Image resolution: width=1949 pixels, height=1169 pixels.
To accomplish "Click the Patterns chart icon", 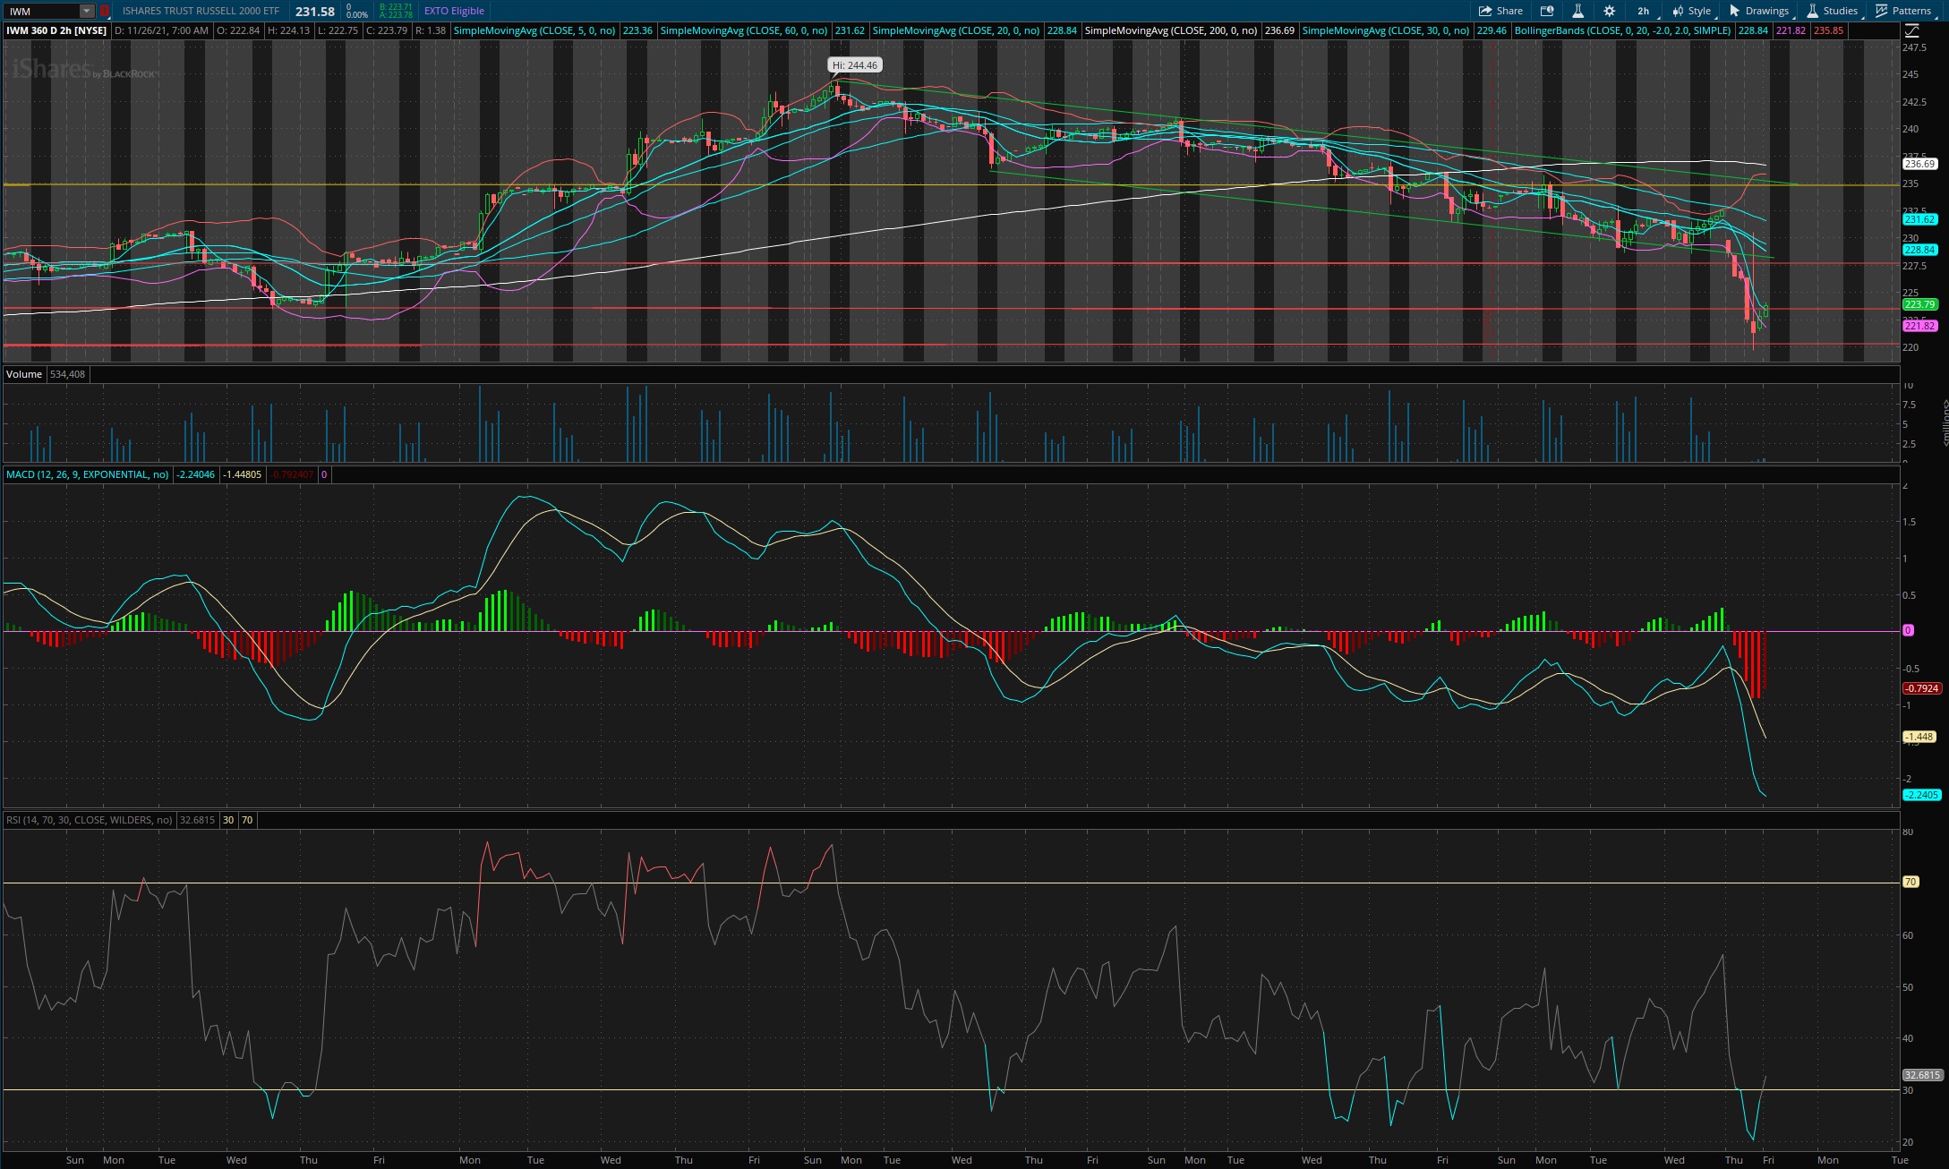I will [1883, 11].
